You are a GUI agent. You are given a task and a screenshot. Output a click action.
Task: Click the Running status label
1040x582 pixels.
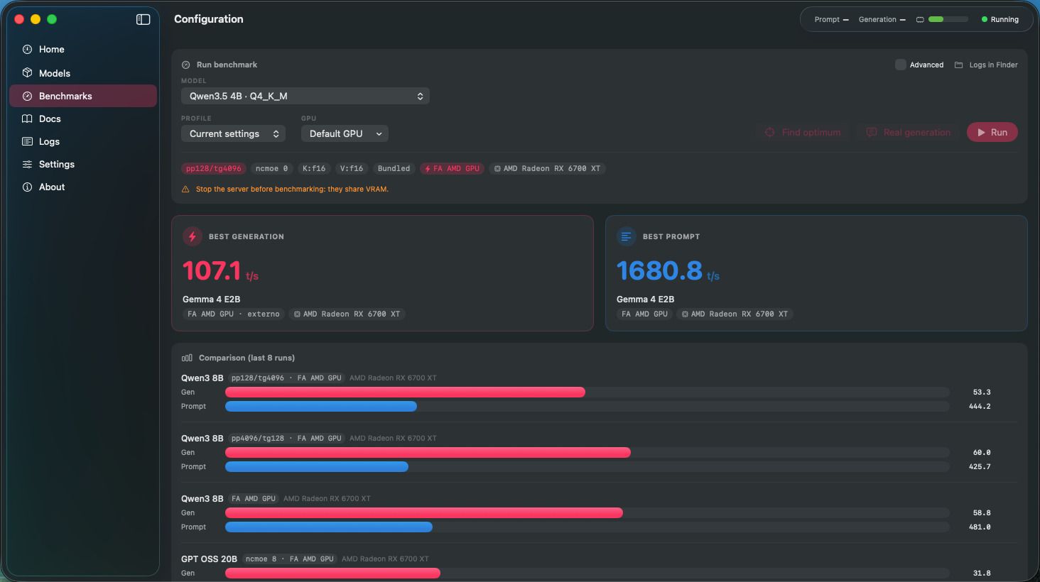1004,19
